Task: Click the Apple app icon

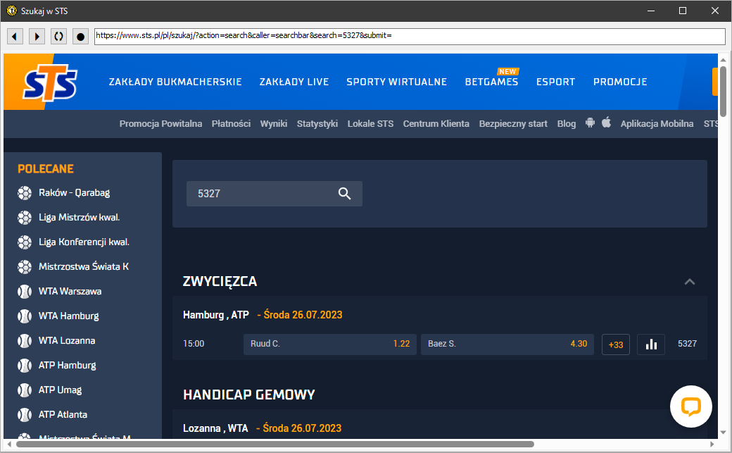Action: coord(606,123)
